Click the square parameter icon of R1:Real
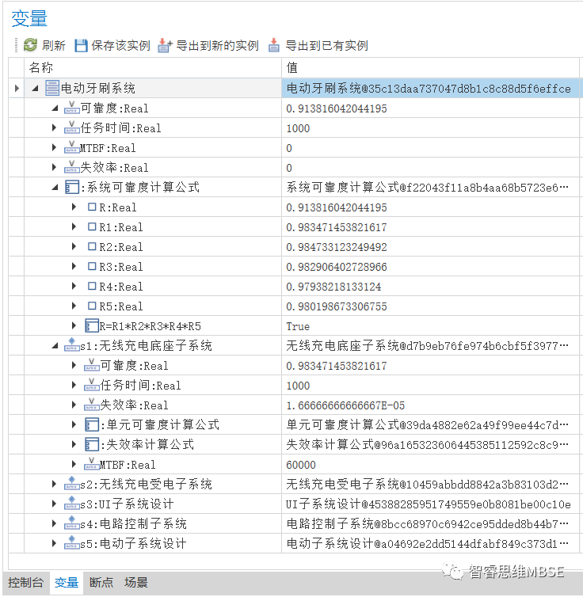 92,226
